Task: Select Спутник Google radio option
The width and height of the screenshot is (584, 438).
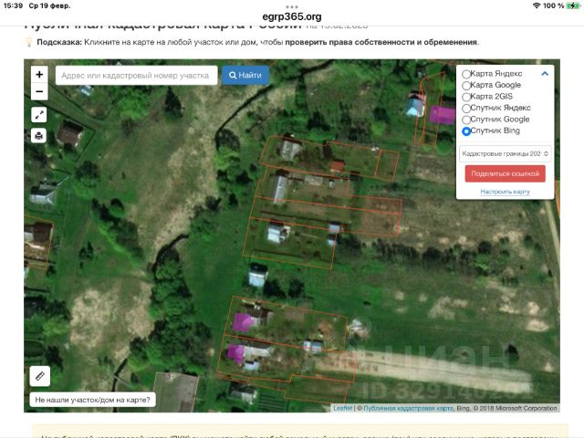Action: pyautogui.click(x=466, y=120)
